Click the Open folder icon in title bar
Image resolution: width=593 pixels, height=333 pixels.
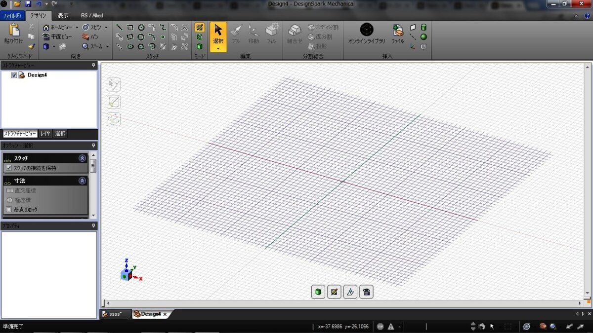click(x=17, y=3)
